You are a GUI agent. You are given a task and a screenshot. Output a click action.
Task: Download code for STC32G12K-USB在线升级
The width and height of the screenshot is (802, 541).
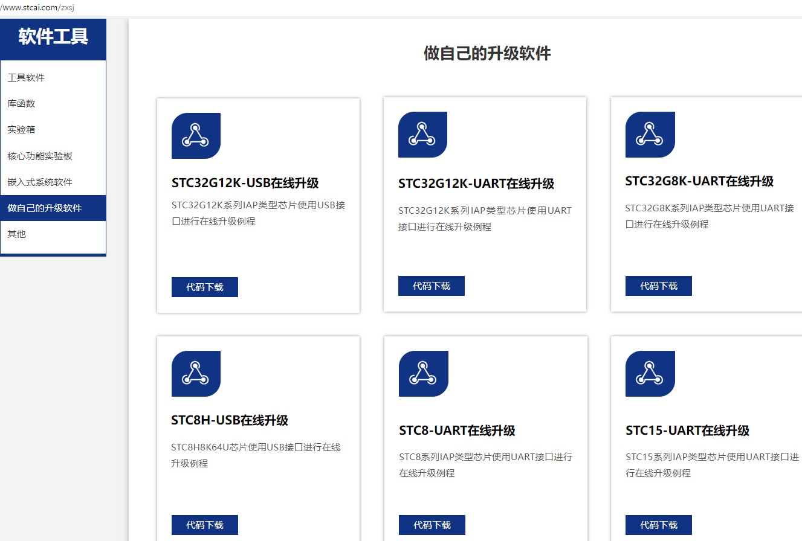(205, 287)
